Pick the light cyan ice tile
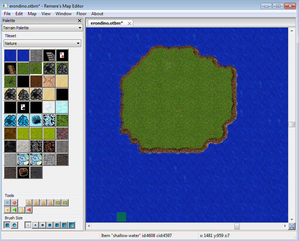The height and width of the screenshot is (241, 299). [62, 107]
